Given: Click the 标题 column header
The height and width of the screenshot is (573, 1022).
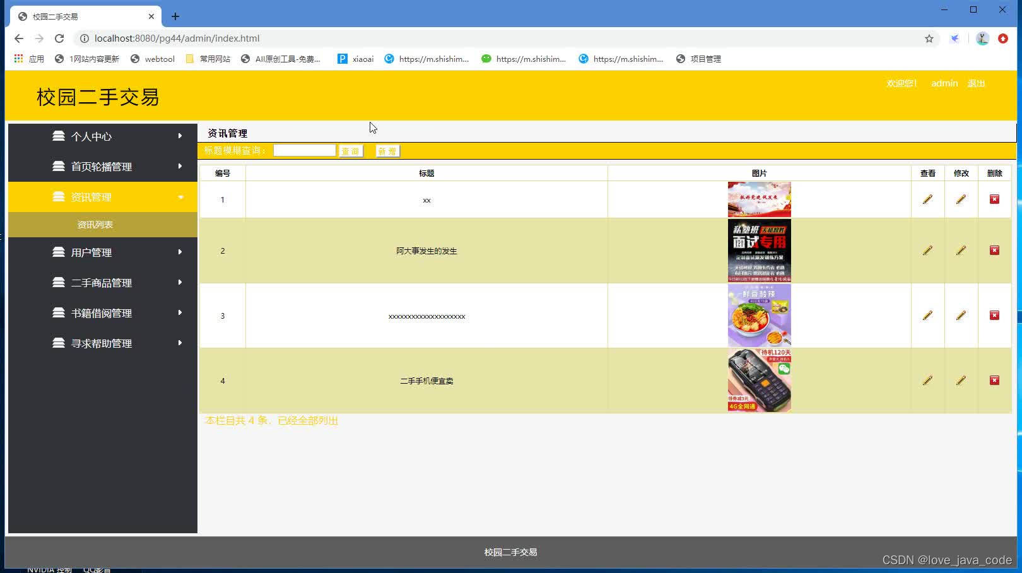Looking at the screenshot, I should 426,173.
